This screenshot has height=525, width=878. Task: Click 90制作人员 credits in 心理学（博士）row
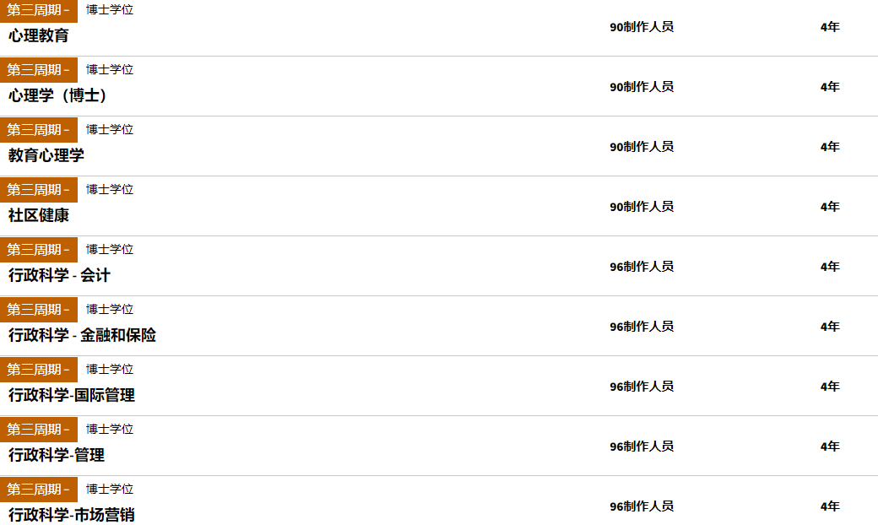pyautogui.click(x=642, y=87)
